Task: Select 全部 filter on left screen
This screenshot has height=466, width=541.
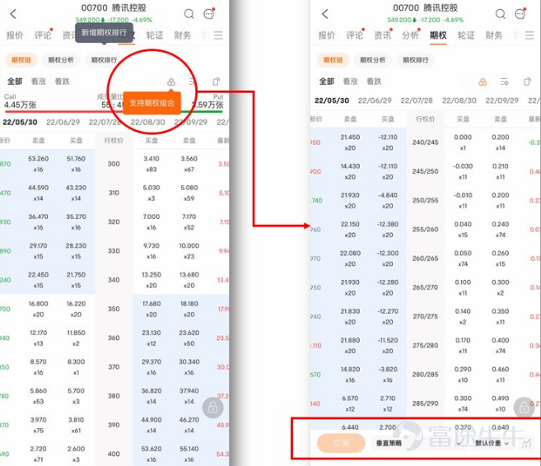Action: (15, 82)
